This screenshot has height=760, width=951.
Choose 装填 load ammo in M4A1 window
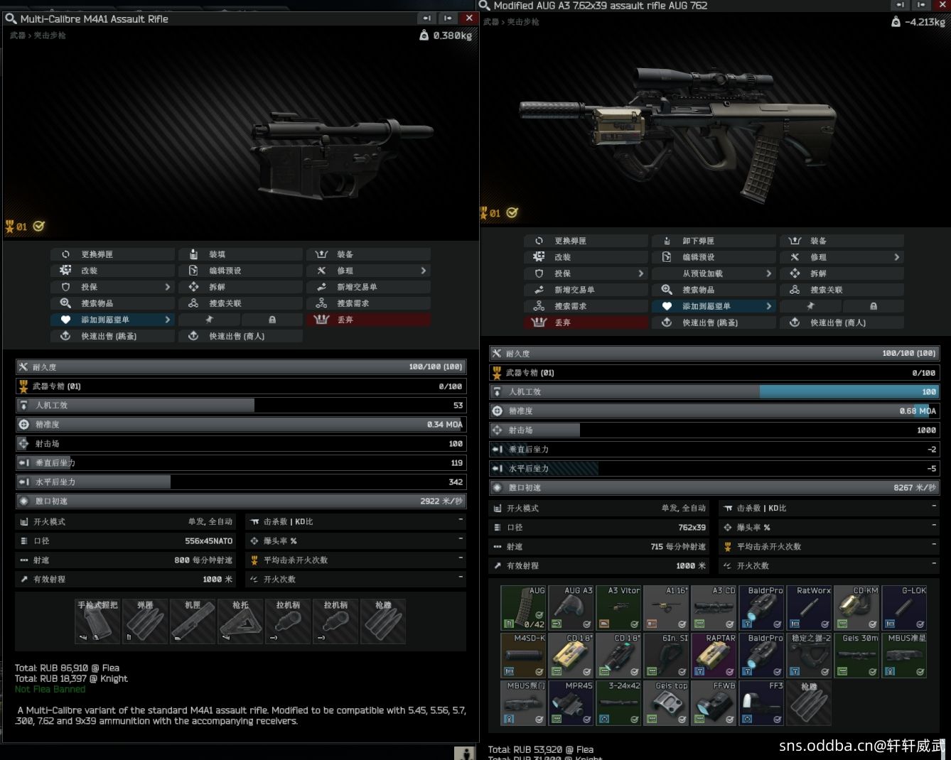point(240,254)
